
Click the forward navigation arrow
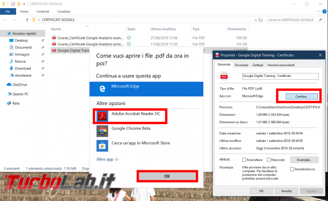tap(14, 20)
